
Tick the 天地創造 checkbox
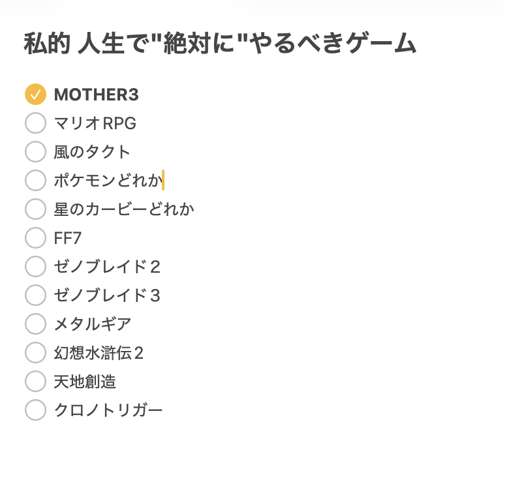(35, 382)
